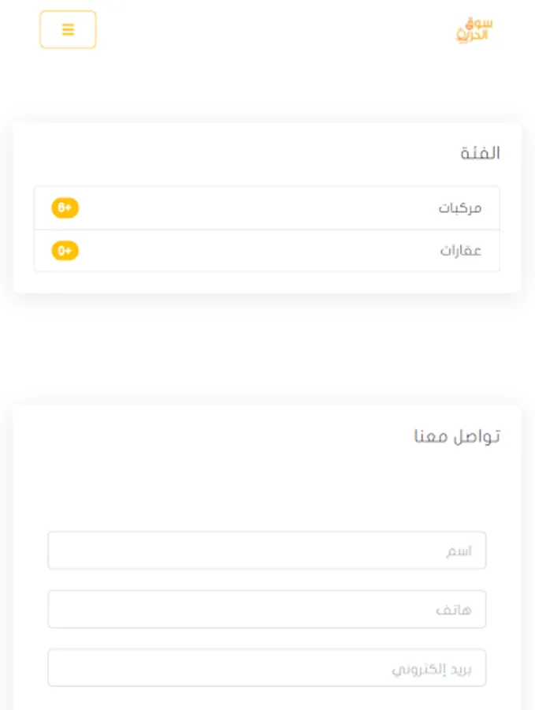The height and width of the screenshot is (710, 535).
Task: Click the middle of the عقارات row
Action: (266, 251)
